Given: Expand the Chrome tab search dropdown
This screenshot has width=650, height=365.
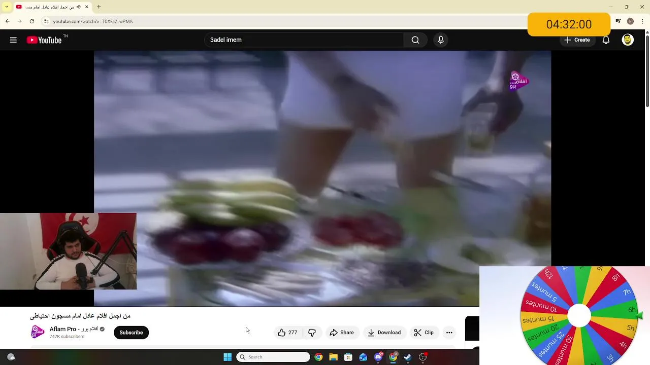Looking at the screenshot, I should click(x=7, y=7).
